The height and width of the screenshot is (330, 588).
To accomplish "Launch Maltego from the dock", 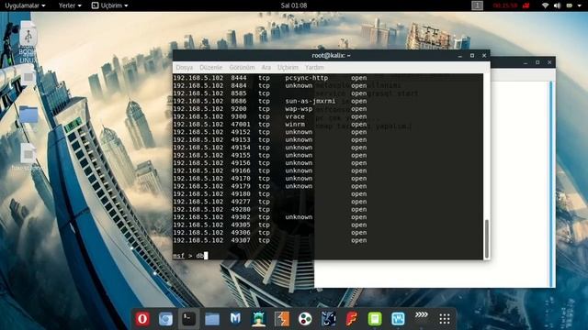I will pyautogui.click(x=235, y=318).
